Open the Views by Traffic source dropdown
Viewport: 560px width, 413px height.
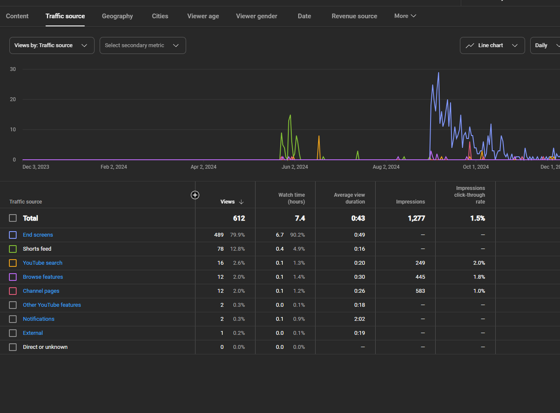(52, 45)
